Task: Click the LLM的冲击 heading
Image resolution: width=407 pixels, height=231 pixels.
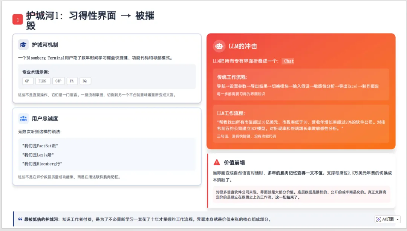Action: click(x=243, y=46)
